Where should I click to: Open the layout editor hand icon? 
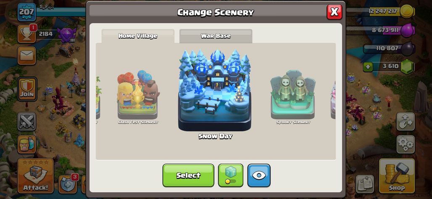406,121
